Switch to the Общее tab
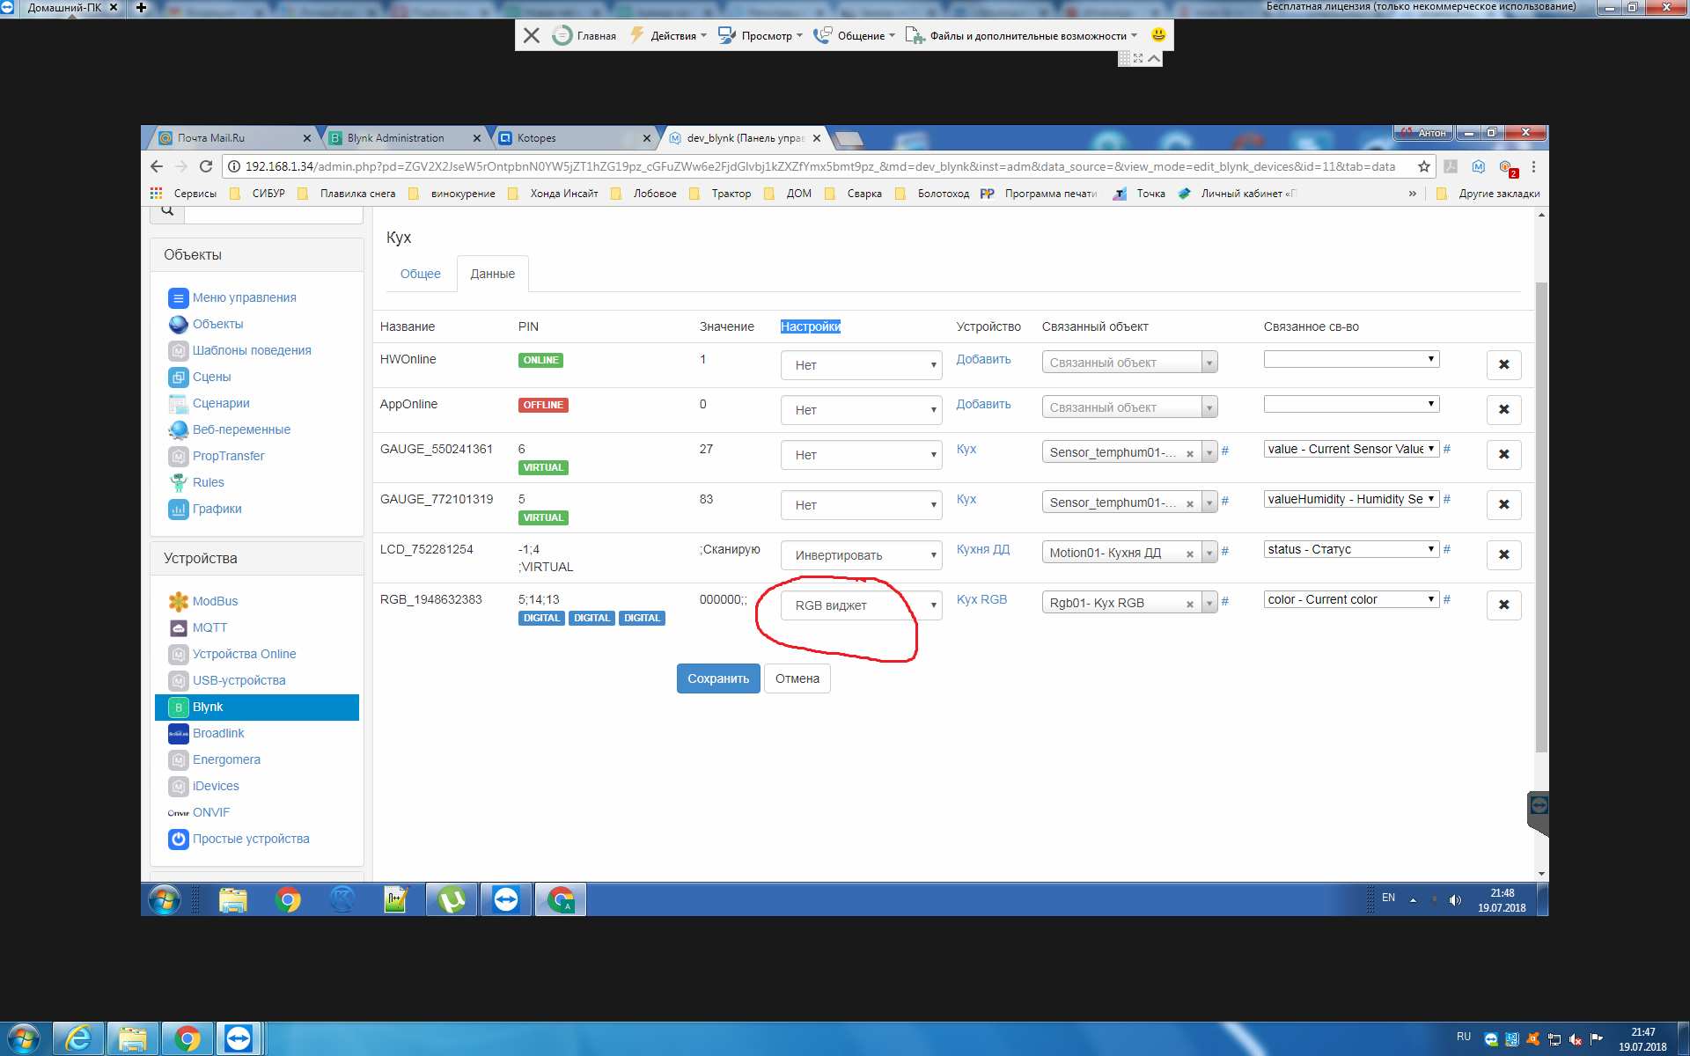Viewport: 1690px width, 1056px height. coord(420,274)
